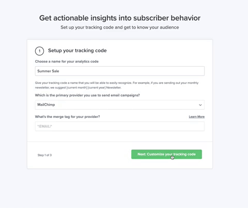
Task: Open the MailChimp provider dropdown
Action: tap(120, 105)
